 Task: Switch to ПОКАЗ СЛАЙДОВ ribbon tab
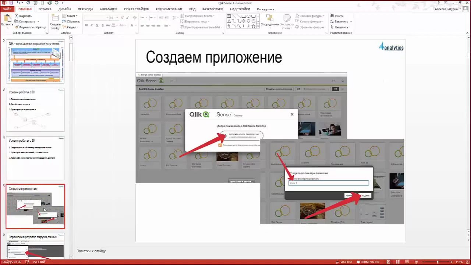click(x=136, y=9)
